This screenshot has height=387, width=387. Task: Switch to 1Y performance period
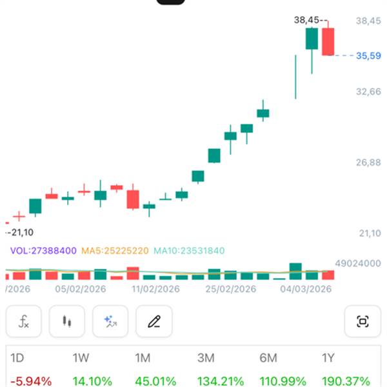pos(330,357)
